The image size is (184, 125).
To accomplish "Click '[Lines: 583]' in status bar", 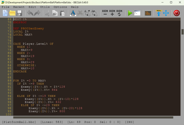I will tap(52, 122).
